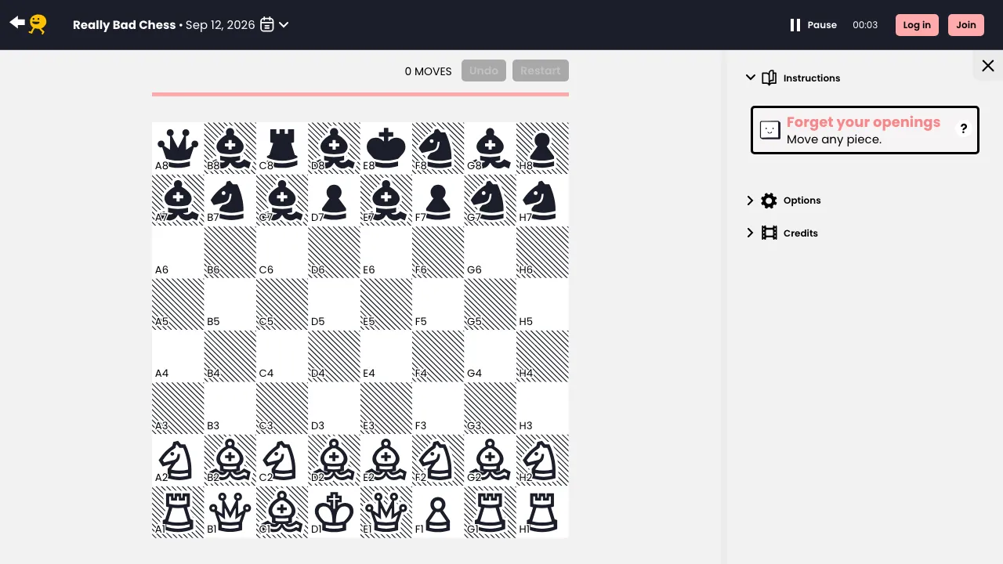The image size is (1003, 564).
Task: Click the empty H3 square
Action: pos(542,408)
